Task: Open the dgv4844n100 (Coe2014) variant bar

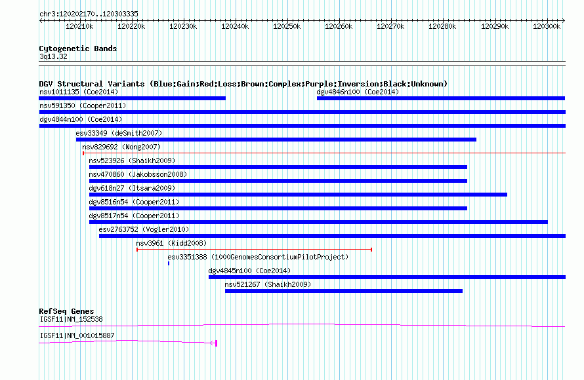Action: [302, 126]
